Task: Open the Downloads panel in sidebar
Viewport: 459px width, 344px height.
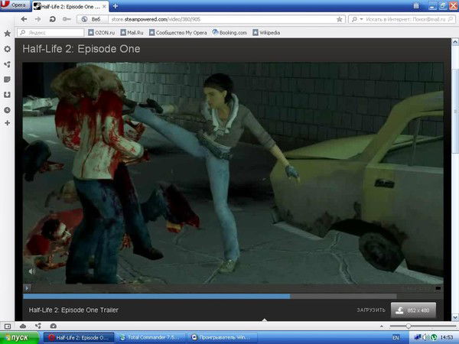Action: tap(7, 95)
